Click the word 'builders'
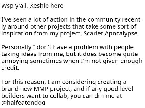The height and width of the screenshot is (108, 145). tap(13, 96)
